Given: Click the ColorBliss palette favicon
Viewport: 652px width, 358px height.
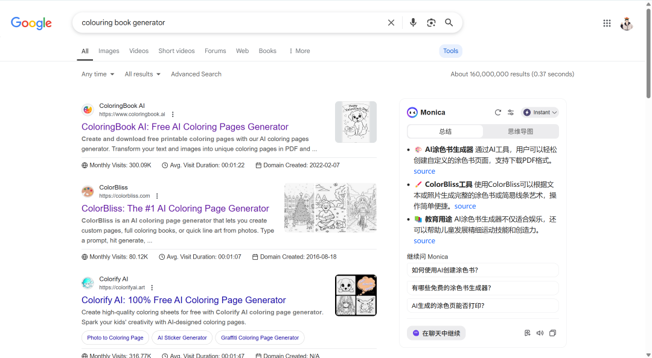Looking at the screenshot, I should (88, 192).
